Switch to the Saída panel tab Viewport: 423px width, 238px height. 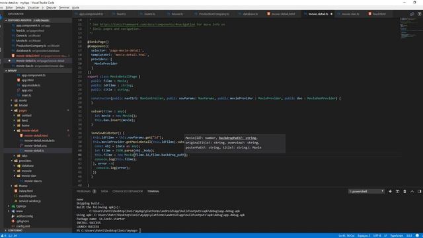point(104,191)
